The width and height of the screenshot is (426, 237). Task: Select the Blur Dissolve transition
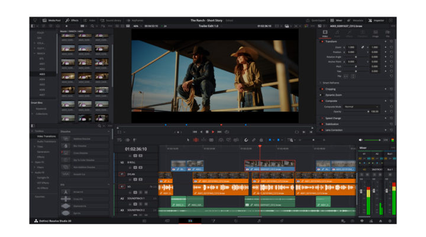coord(84,146)
